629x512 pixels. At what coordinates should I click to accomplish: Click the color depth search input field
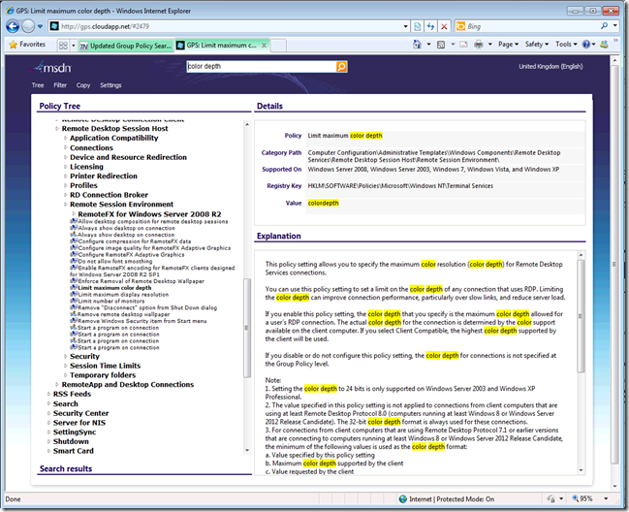260,67
